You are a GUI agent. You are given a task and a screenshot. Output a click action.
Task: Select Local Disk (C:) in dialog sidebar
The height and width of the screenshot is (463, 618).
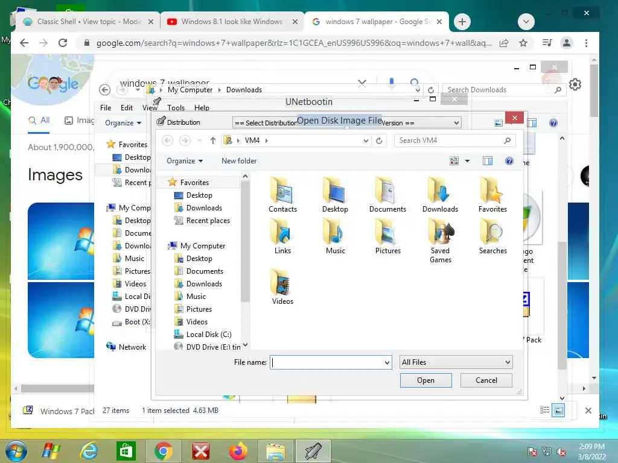click(203, 334)
